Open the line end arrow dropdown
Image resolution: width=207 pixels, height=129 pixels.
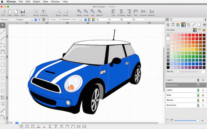click(x=74, y=20)
